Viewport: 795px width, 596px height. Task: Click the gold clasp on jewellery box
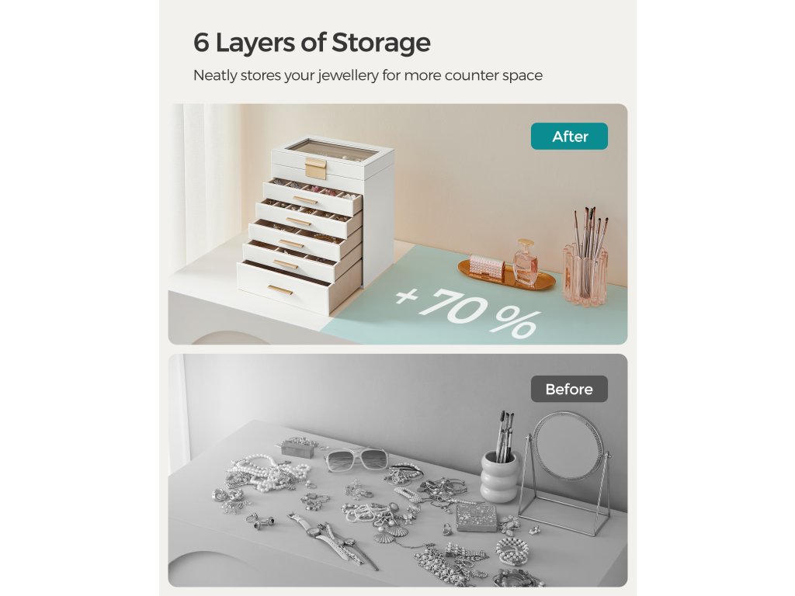coord(315,168)
